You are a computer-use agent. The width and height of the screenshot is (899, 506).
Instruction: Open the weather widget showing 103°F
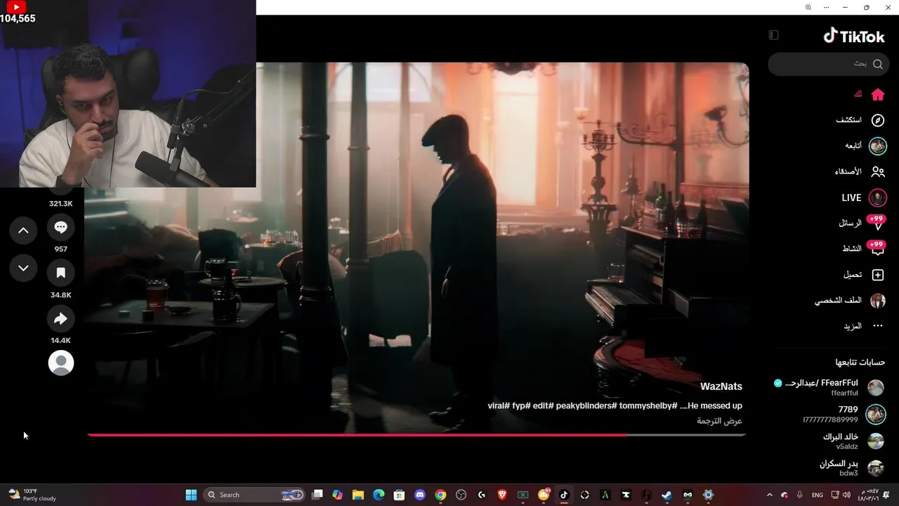pyautogui.click(x=32, y=495)
